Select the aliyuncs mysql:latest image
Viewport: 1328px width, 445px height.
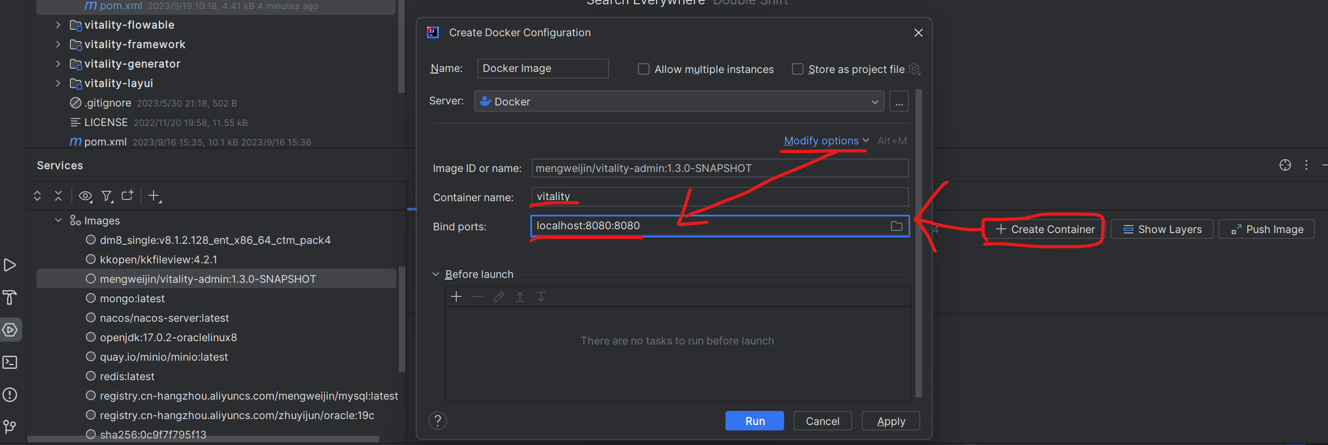(x=249, y=396)
